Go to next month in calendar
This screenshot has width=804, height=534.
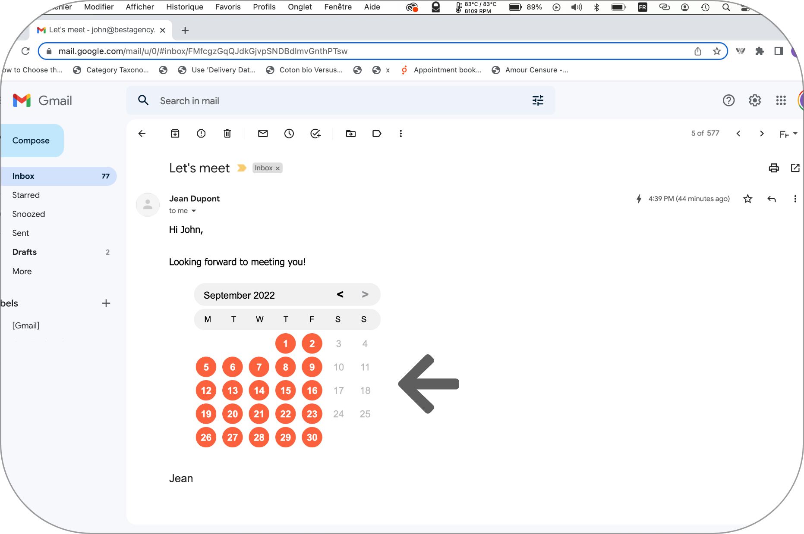(365, 294)
